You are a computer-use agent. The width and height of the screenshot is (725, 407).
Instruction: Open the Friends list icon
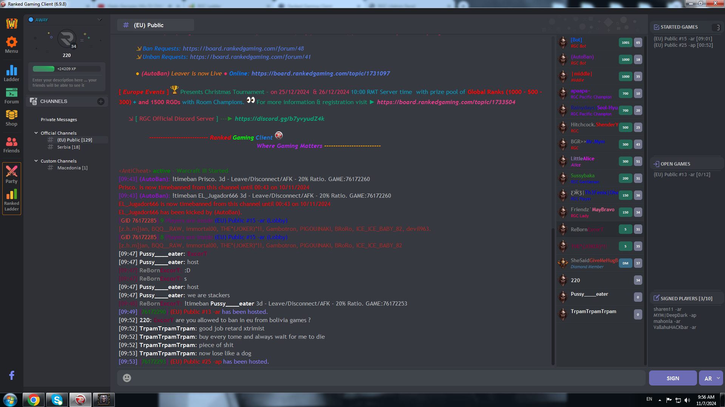coord(11,145)
